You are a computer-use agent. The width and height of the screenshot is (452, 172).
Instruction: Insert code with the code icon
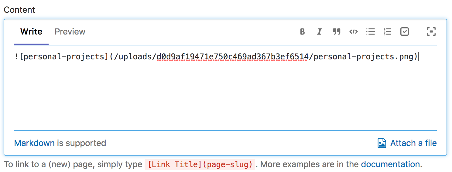[353, 31]
